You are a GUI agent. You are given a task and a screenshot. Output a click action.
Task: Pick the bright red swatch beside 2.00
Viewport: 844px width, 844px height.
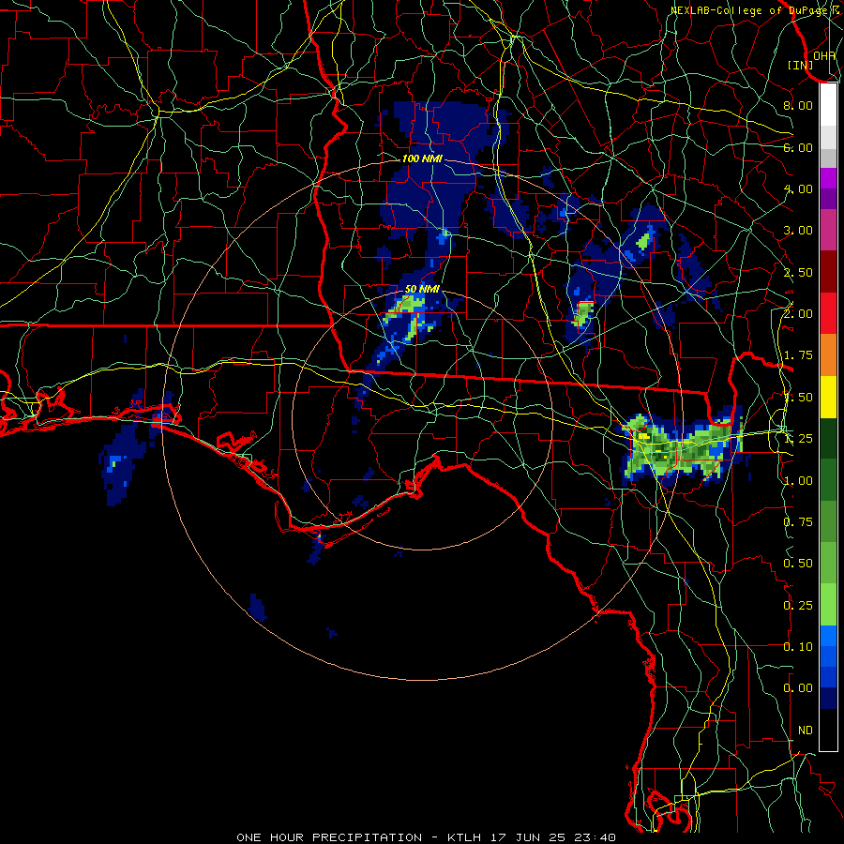click(828, 313)
